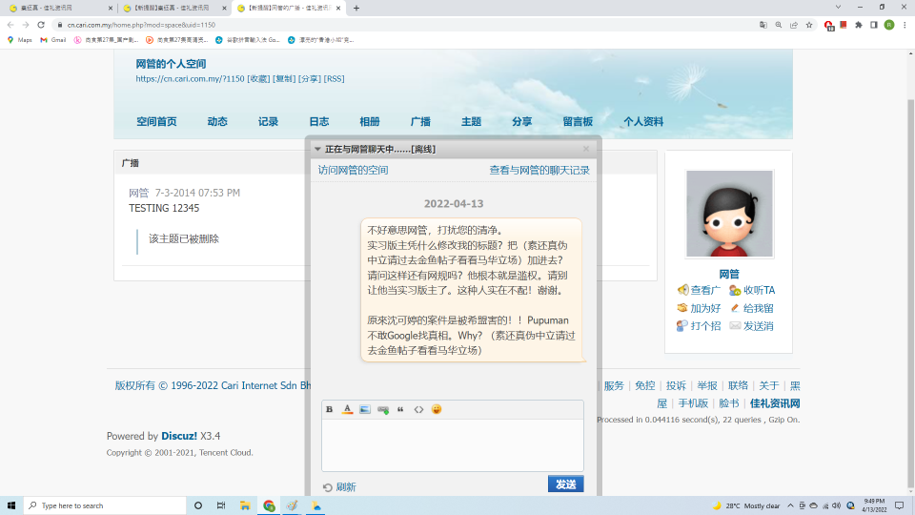Open 佳礼资讯网 footer link
The height and width of the screenshot is (515, 915).
pos(775,403)
